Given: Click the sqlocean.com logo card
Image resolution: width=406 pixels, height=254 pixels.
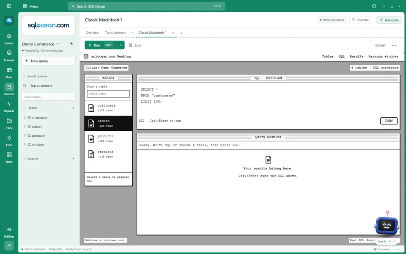Looking at the screenshot, I should coord(48,25).
